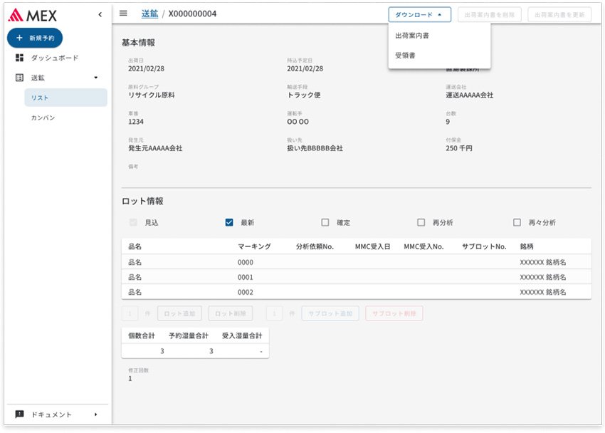605x433 pixels.
Task: Click the 受入湿量合計 header in totals table
Action: pos(242,335)
